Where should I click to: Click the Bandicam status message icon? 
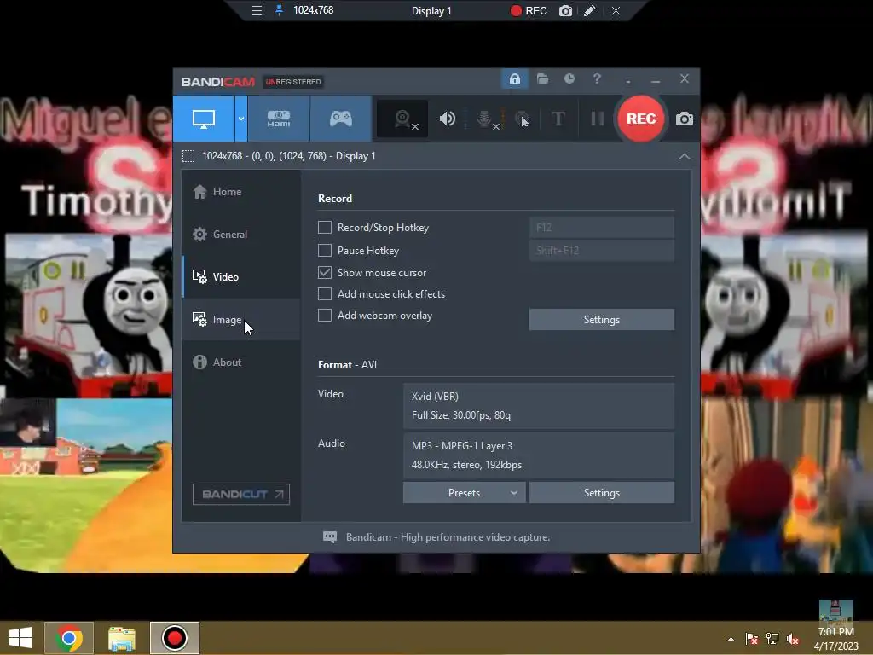[330, 537]
